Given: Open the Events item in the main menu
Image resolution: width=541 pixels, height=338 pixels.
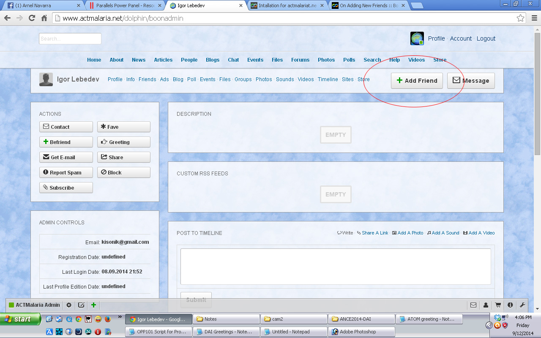Looking at the screenshot, I should [255, 60].
